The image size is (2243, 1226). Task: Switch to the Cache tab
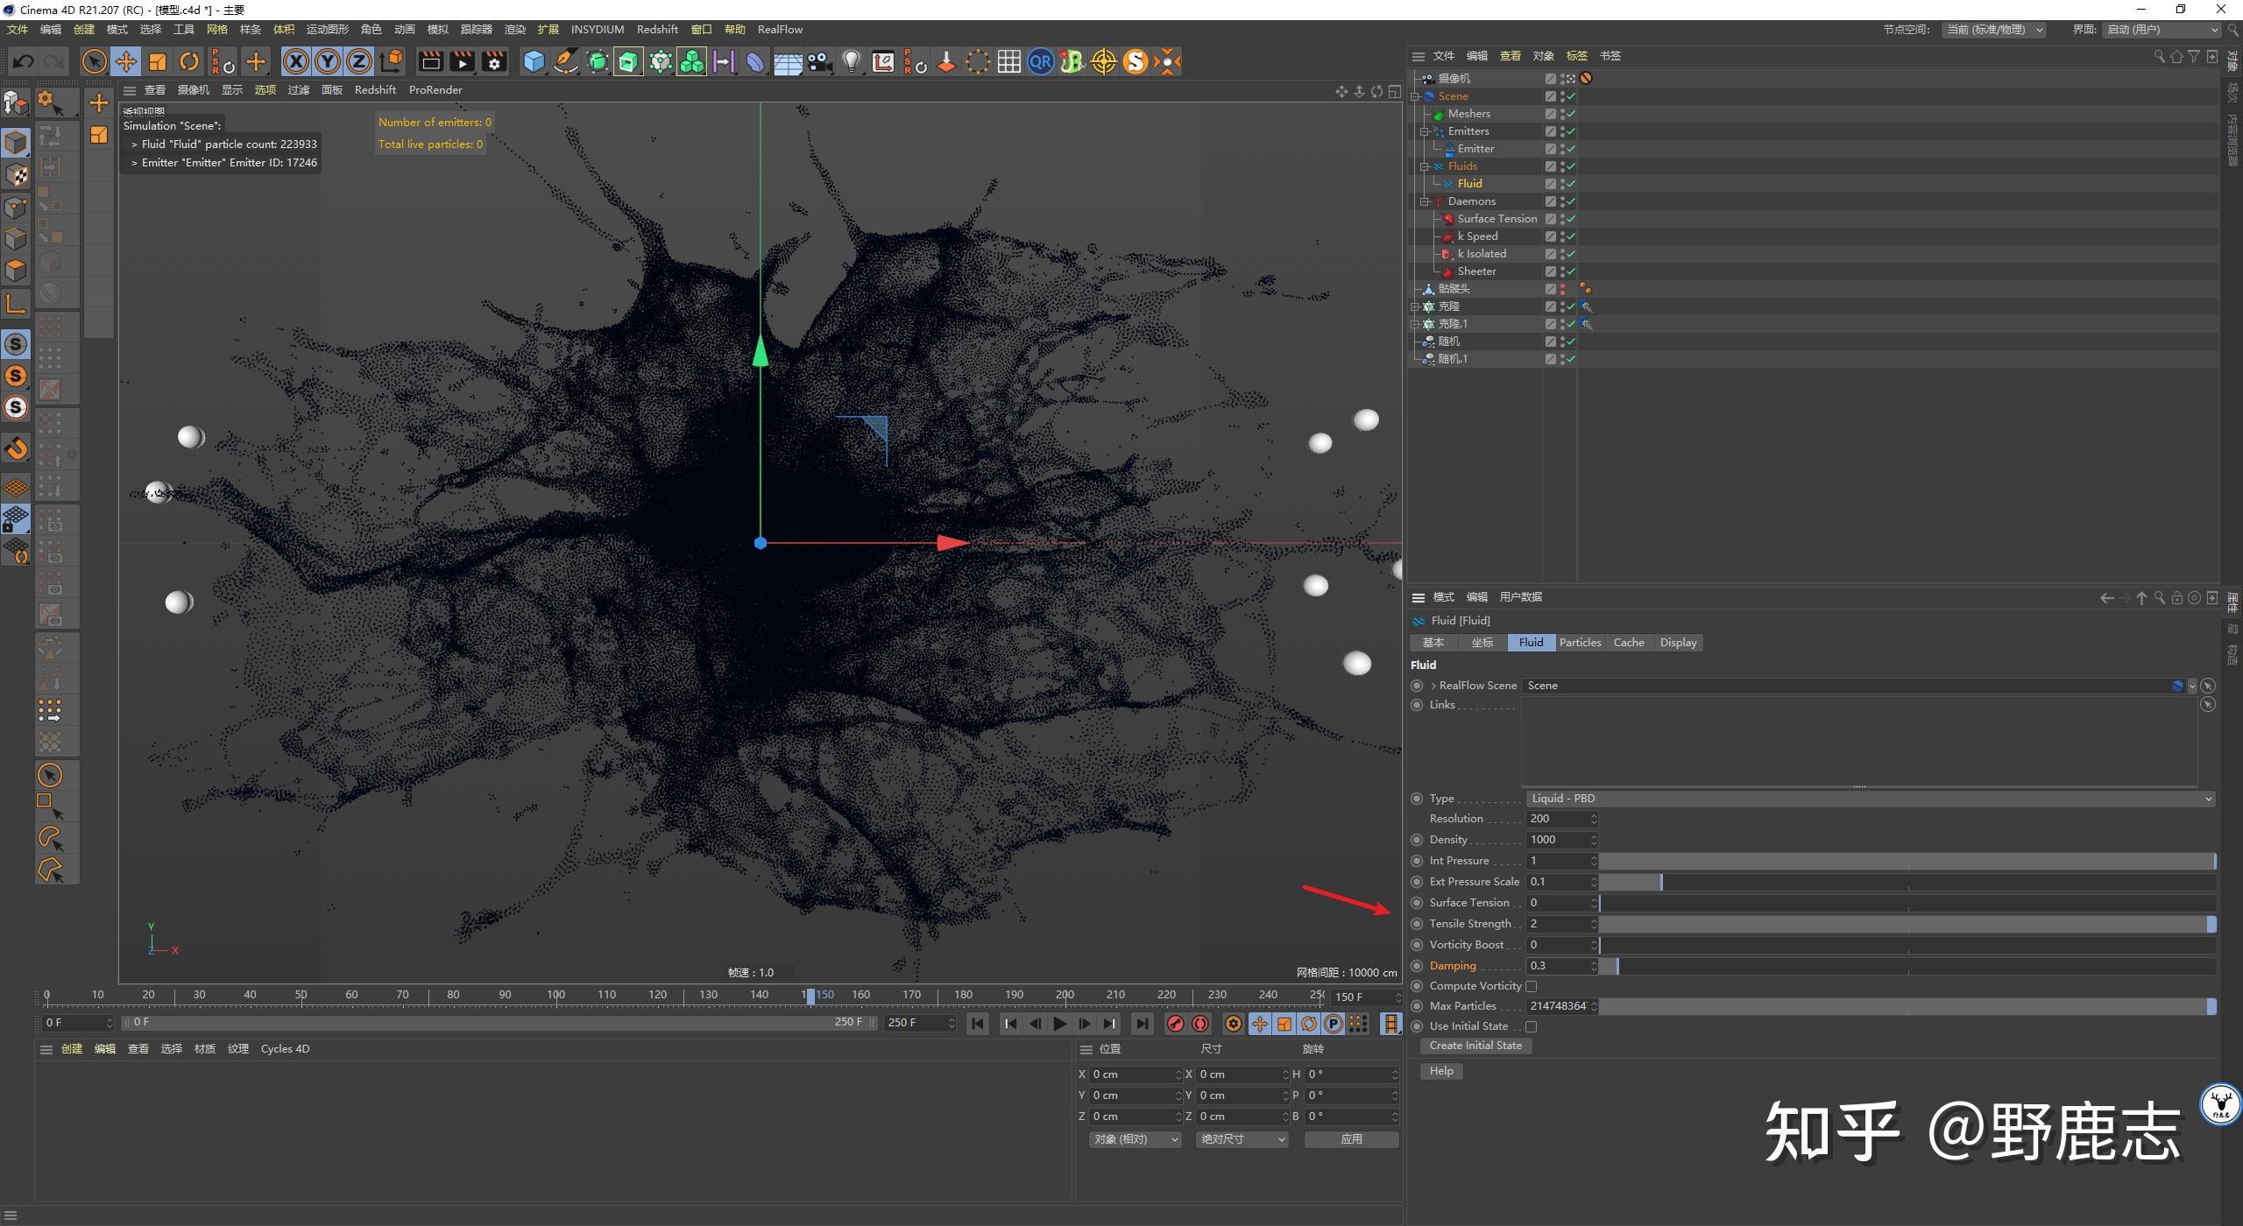[x=1629, y=643]
